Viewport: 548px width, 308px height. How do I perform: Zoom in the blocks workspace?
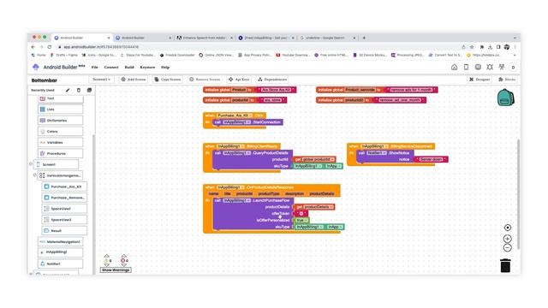click(x=508, y=239)
